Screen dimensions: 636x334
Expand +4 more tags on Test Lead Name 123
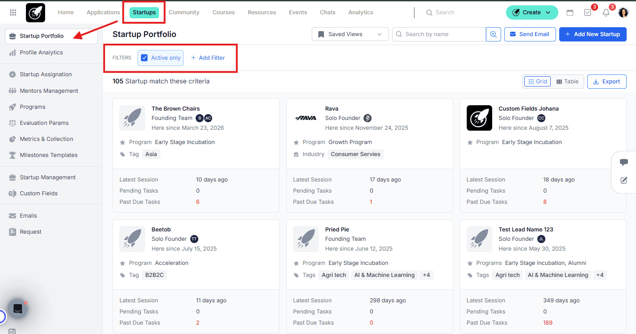click(x=600, y=275)
